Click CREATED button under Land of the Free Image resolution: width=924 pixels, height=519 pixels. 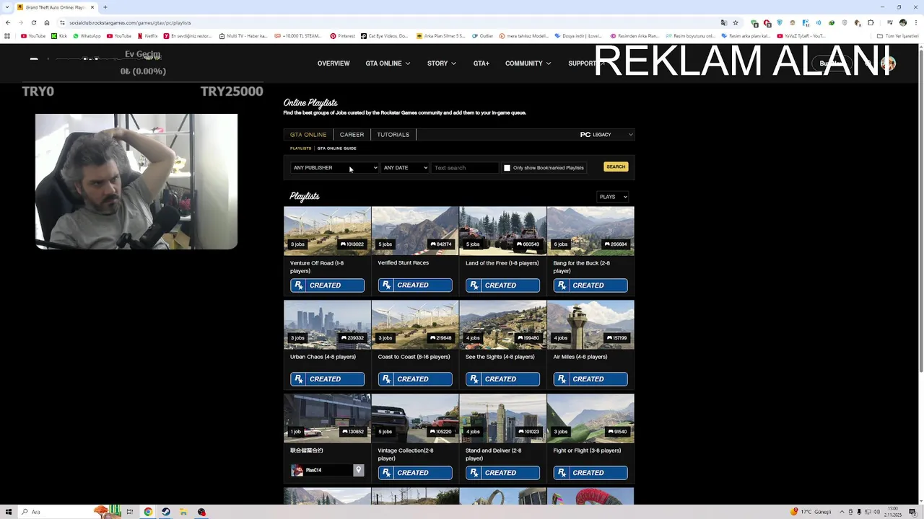point(503,285)
